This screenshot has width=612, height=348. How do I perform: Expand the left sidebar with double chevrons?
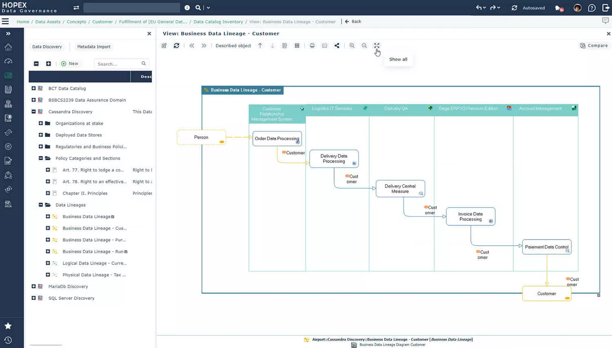click(x=8, y=34)
